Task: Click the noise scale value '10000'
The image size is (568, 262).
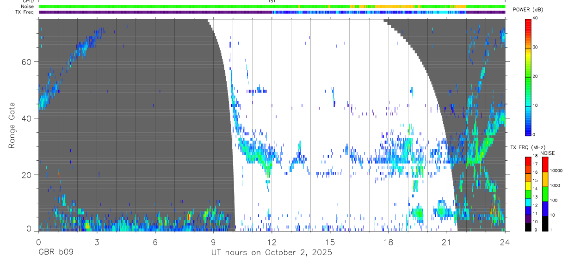Action: pyautogui.click(x=556, y=171)
